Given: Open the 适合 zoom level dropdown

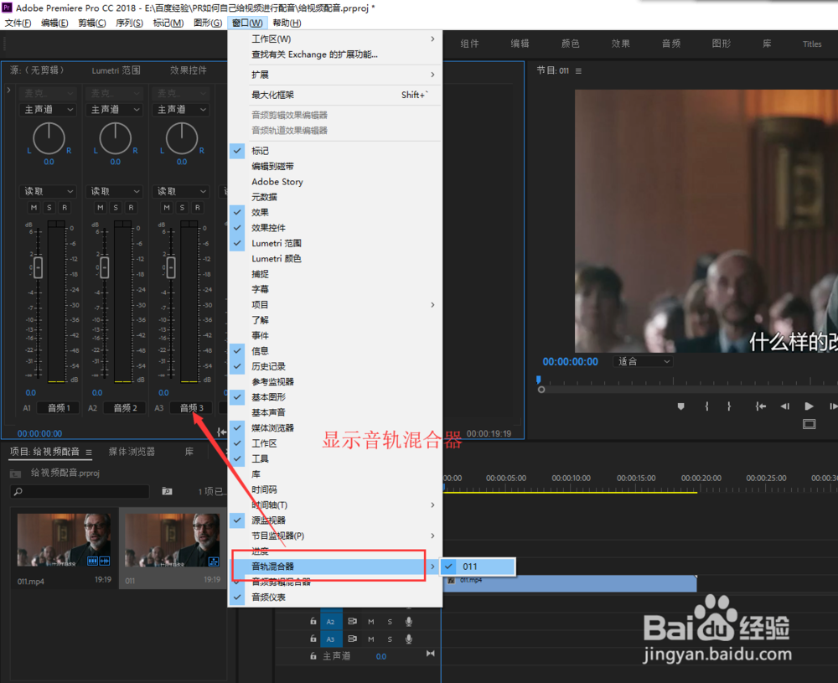Looking at the screenshot, I should (643, 362).
